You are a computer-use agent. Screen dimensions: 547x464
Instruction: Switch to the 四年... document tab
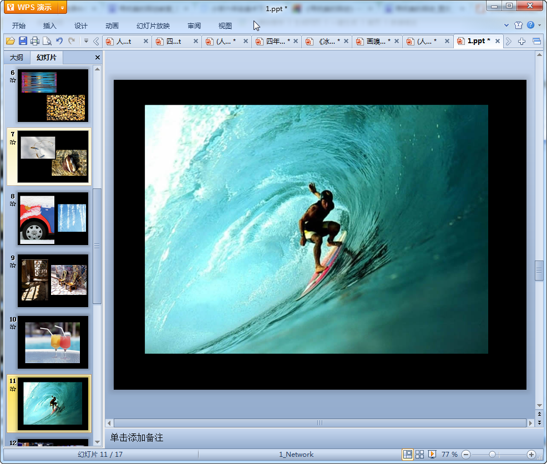278,41
